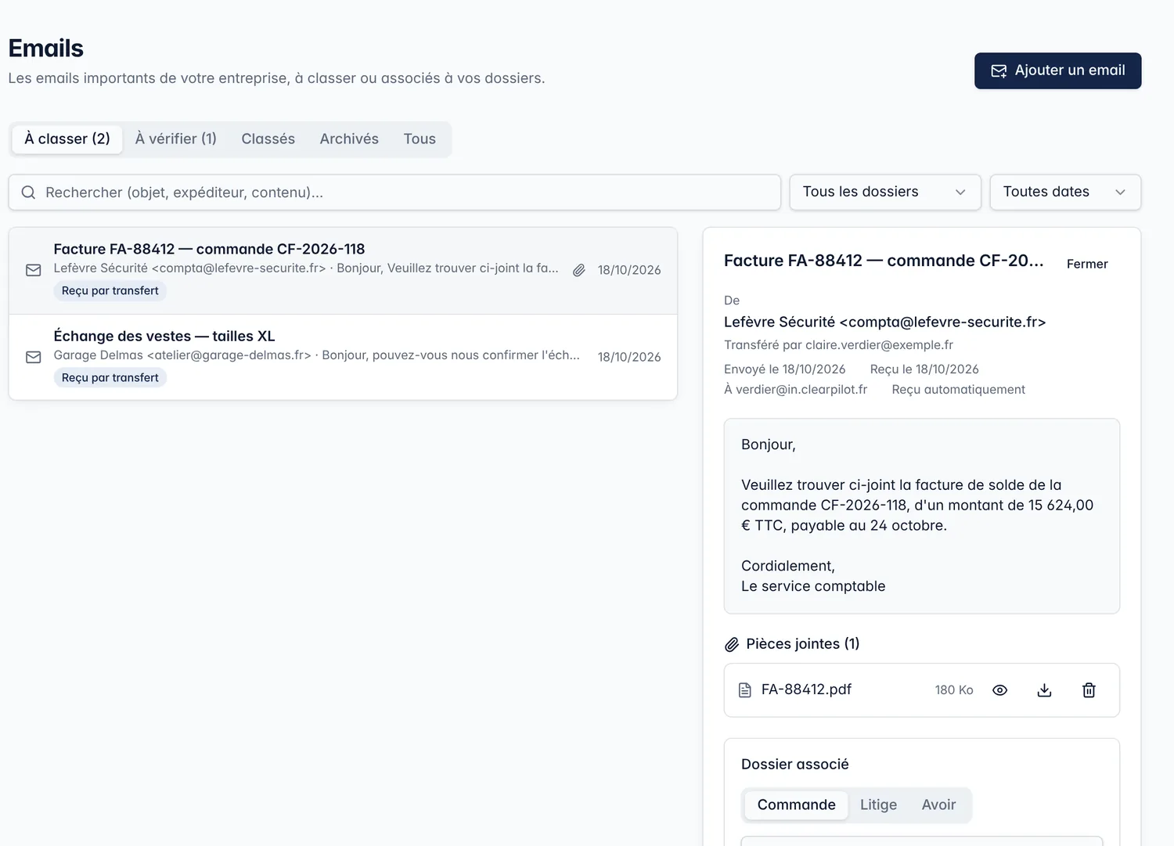Delete the FA-88412.pdf attachment
Image resolution: width=1174 pixels, height=846 pixels.
tap(1089, 690)
